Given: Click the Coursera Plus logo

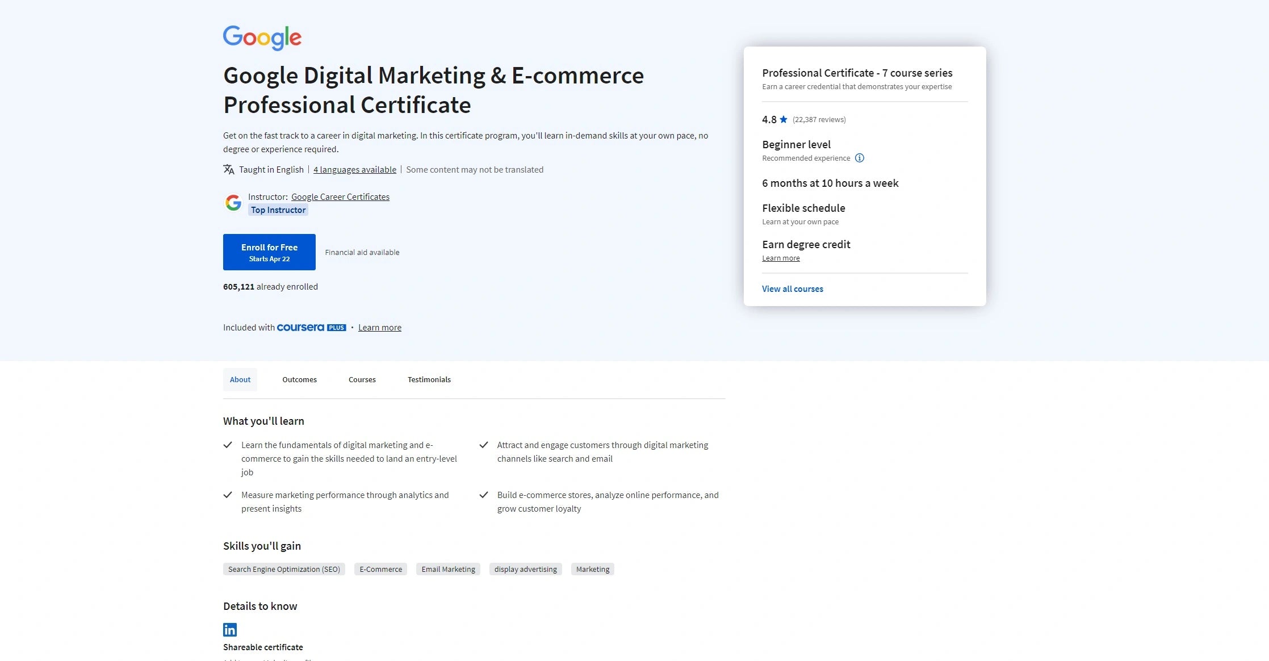Looking at the screenshot, I should tap(311, 328).
